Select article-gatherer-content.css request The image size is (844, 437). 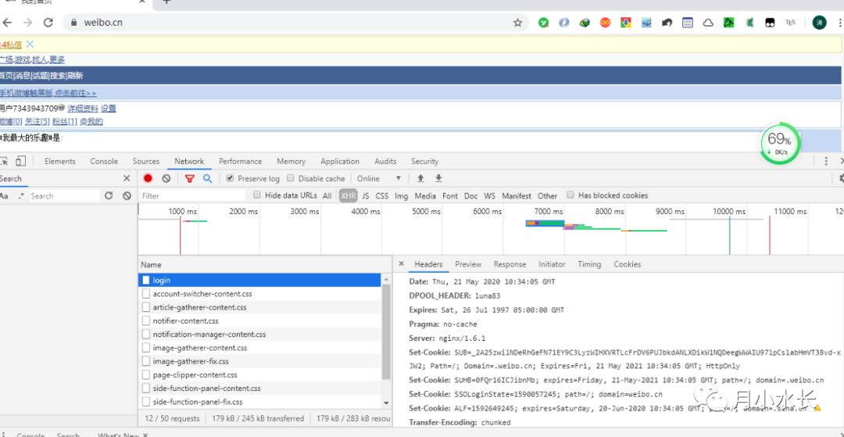(260, 307)
